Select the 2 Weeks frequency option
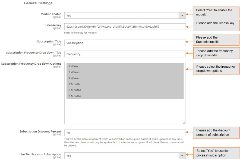 125,72
